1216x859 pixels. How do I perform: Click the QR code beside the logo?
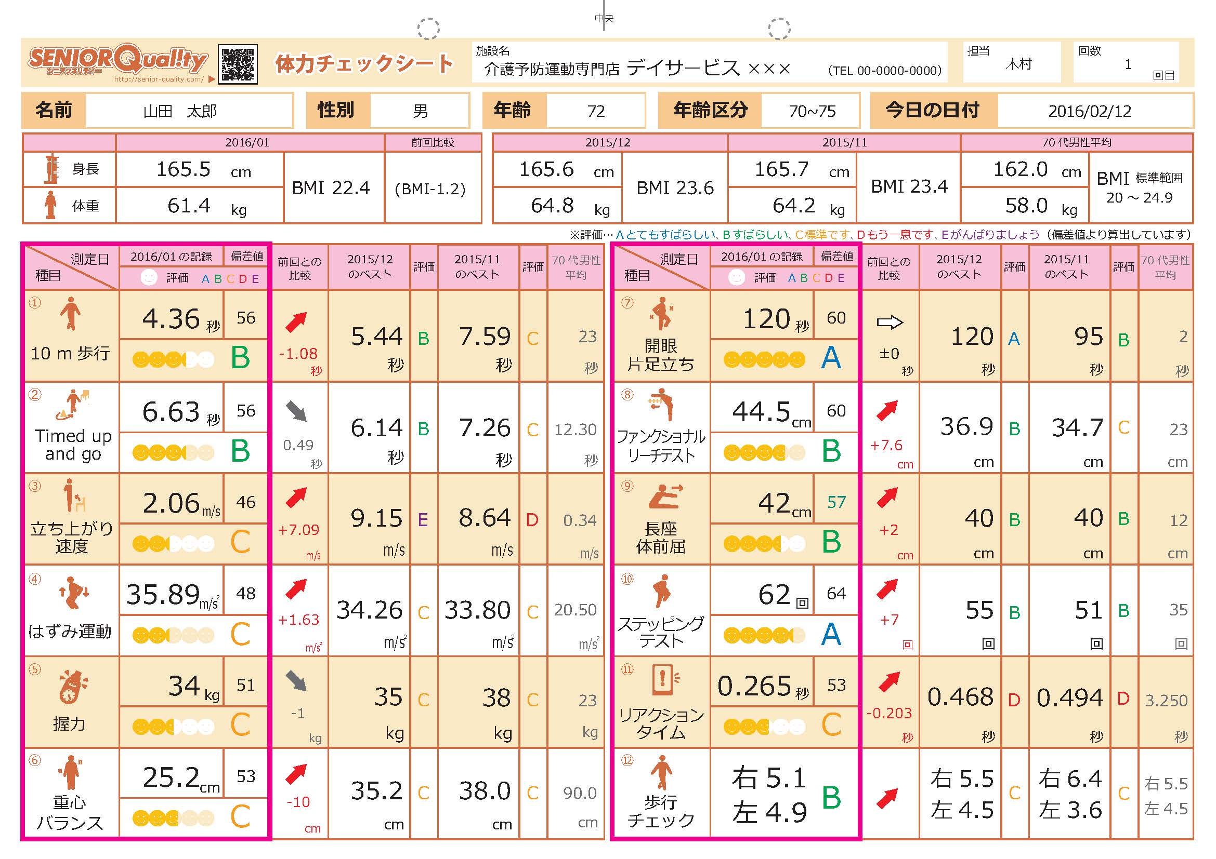pos(238,64)
